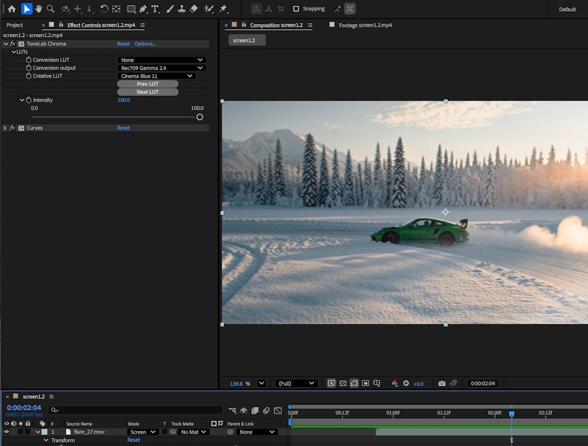The height and width of the screenshot is (446, 588).
Task: Select the Pen tool
Action: [143, 9]
